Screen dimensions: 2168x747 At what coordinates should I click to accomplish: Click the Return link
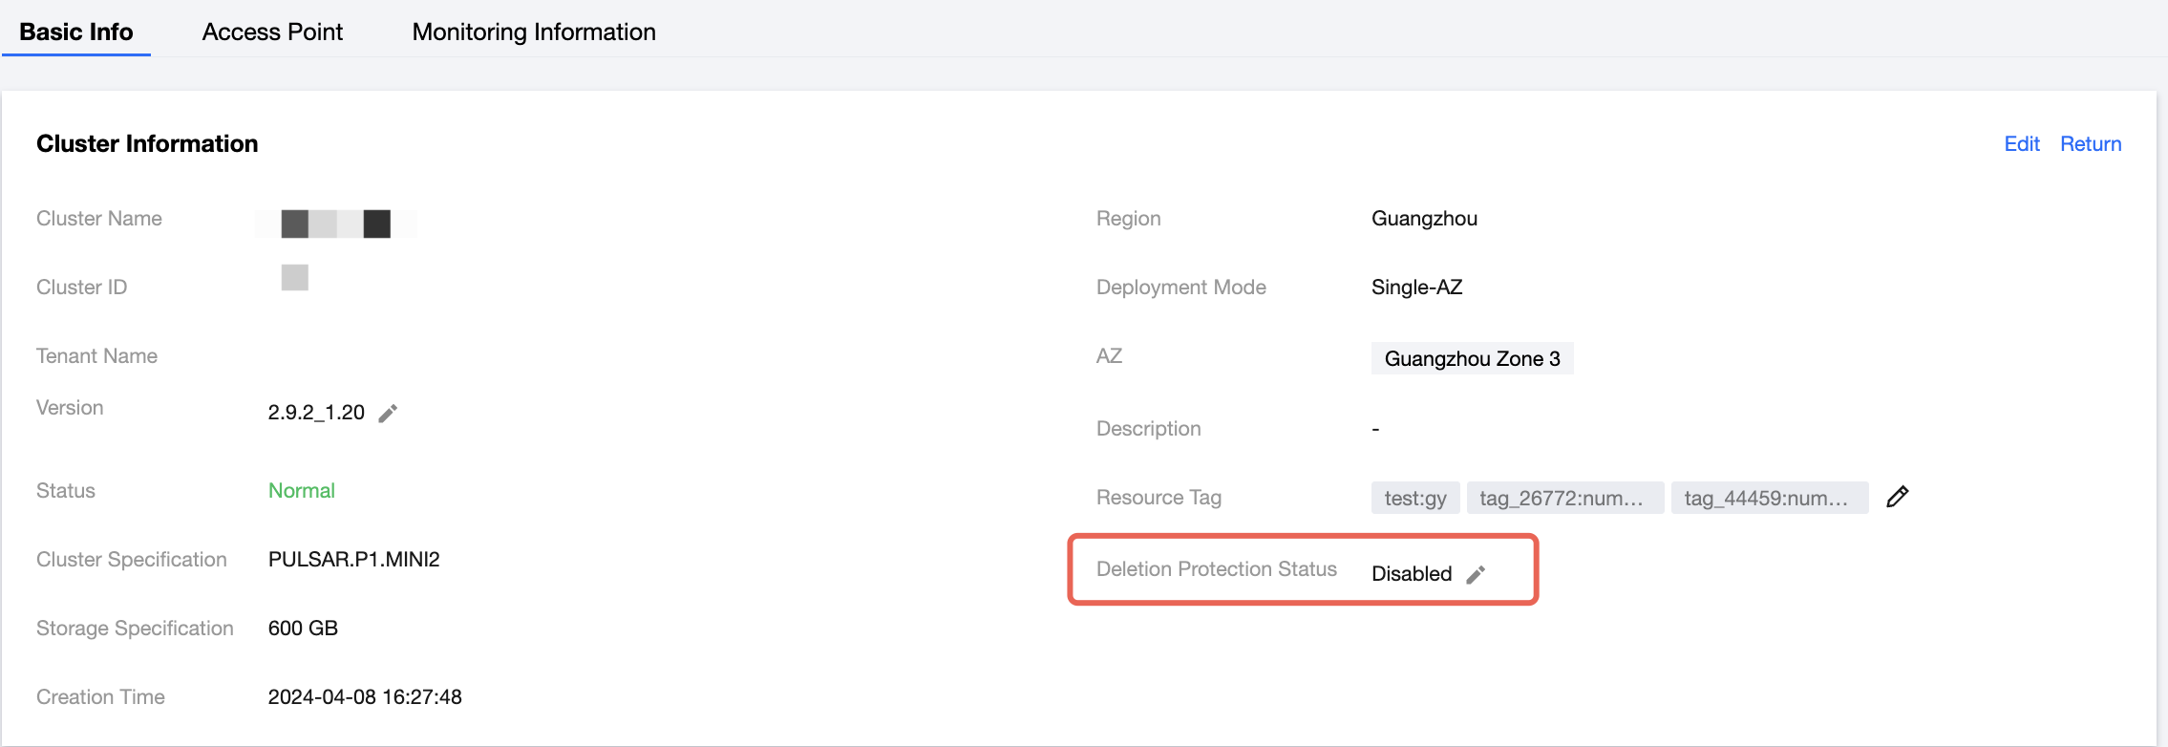(x=2091, y=143)
